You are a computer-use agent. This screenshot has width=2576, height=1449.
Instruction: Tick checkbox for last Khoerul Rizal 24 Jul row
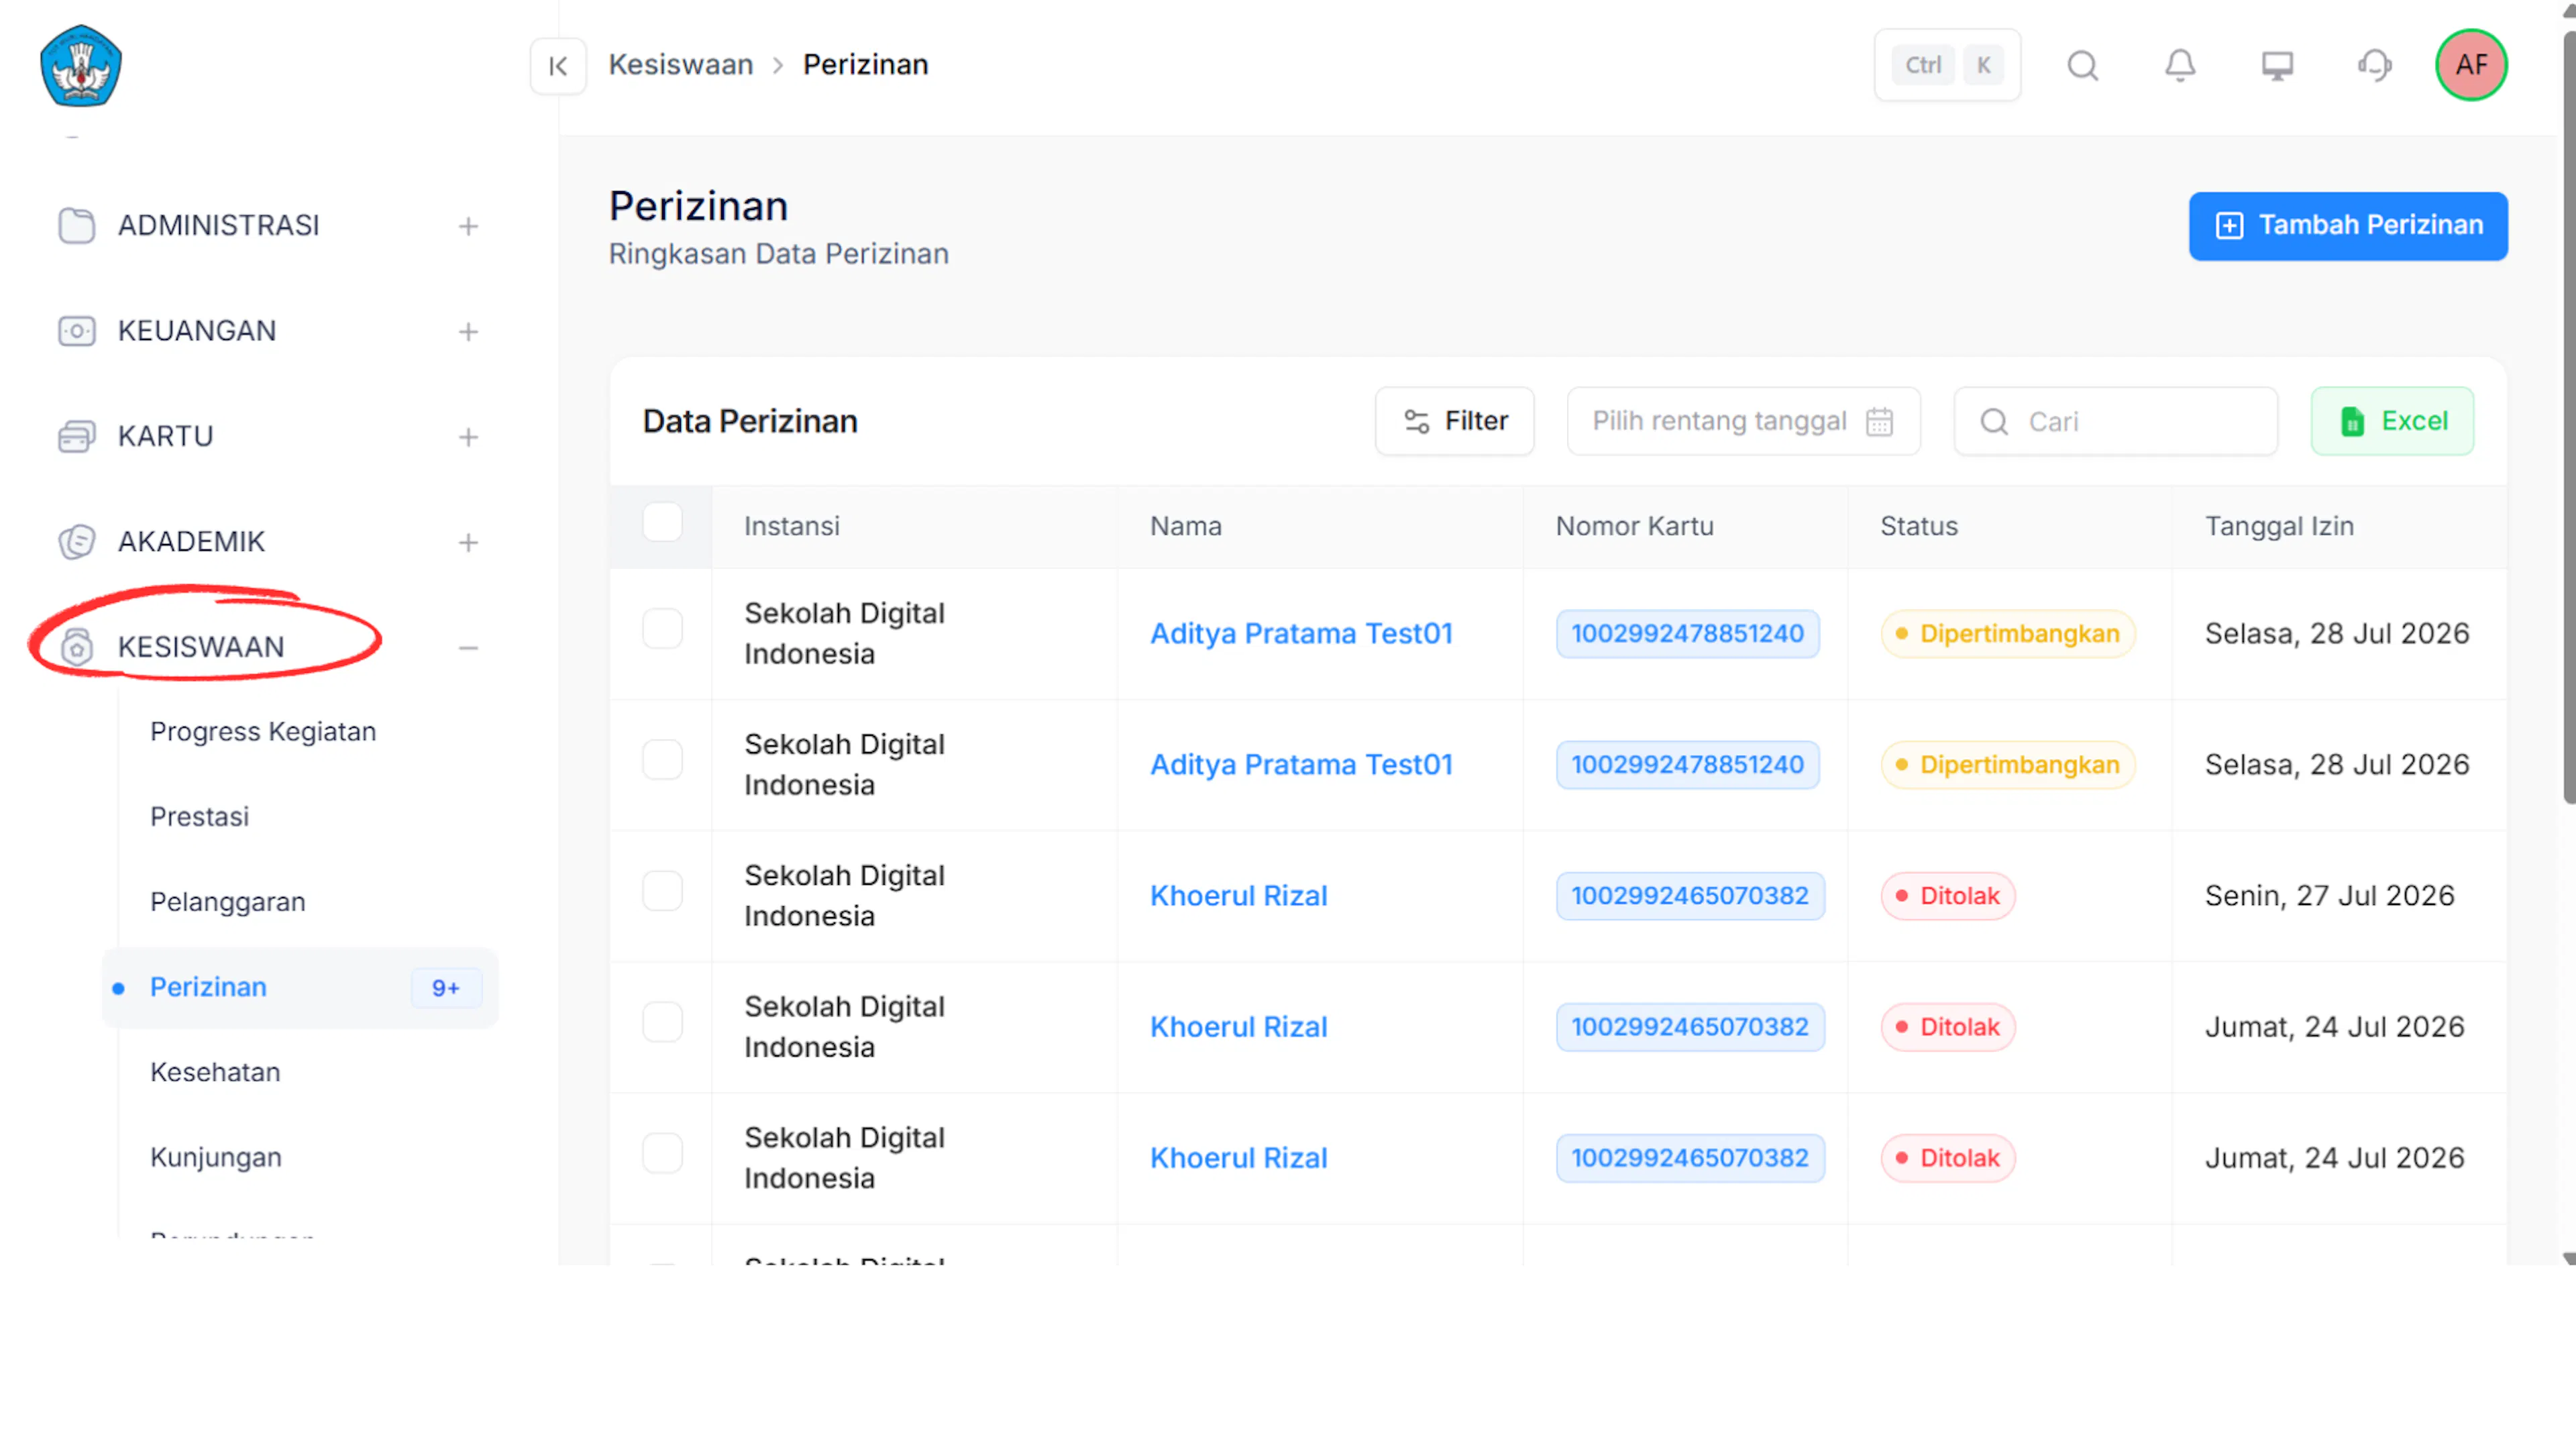[x=662, y=1153]
